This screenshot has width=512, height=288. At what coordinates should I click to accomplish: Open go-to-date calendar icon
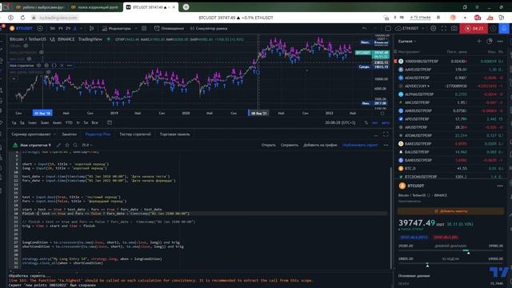click(x=110, y=122)
